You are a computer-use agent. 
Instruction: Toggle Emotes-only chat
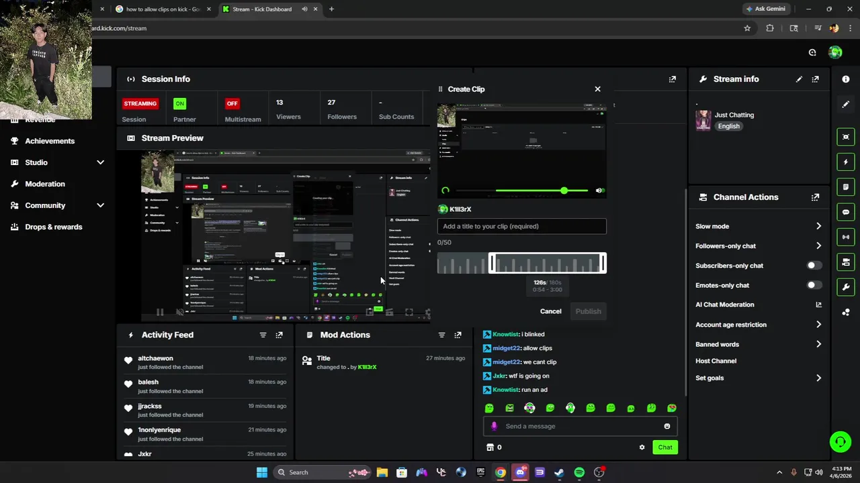814,285
